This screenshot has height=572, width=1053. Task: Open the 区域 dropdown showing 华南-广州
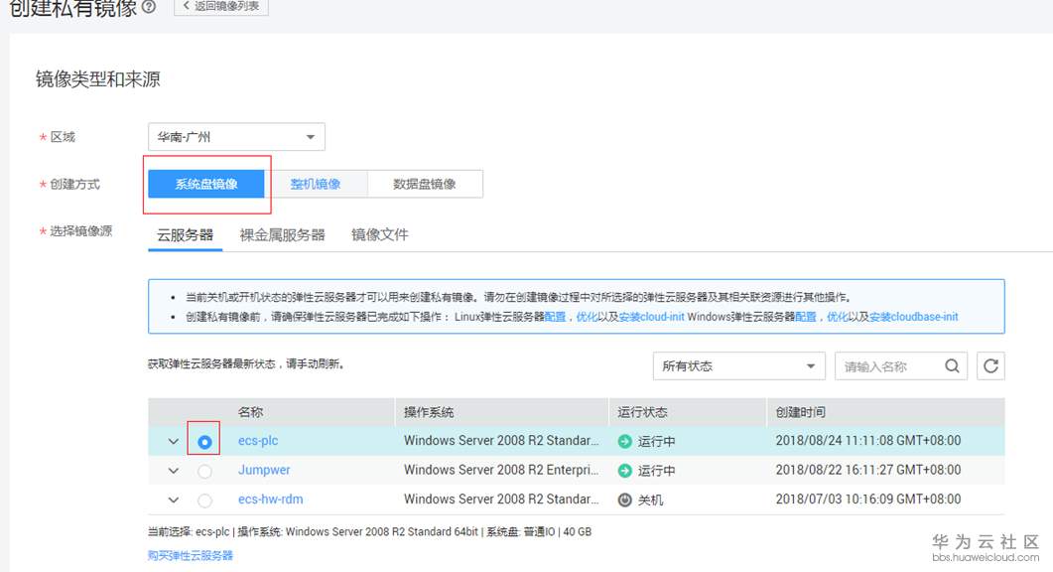tap(236, 136)
